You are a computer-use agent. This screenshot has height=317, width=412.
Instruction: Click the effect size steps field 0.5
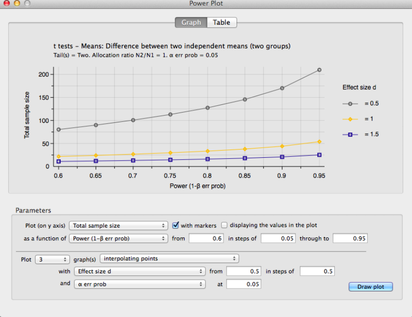point(317,271)
